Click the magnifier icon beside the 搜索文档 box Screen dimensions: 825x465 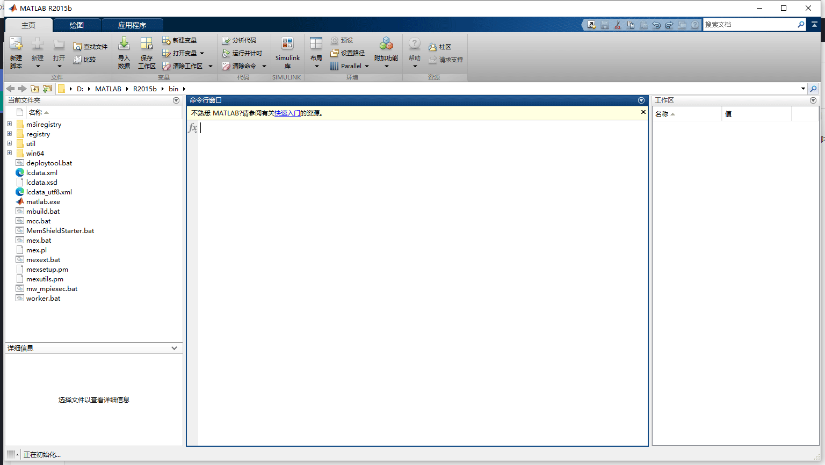801,24
